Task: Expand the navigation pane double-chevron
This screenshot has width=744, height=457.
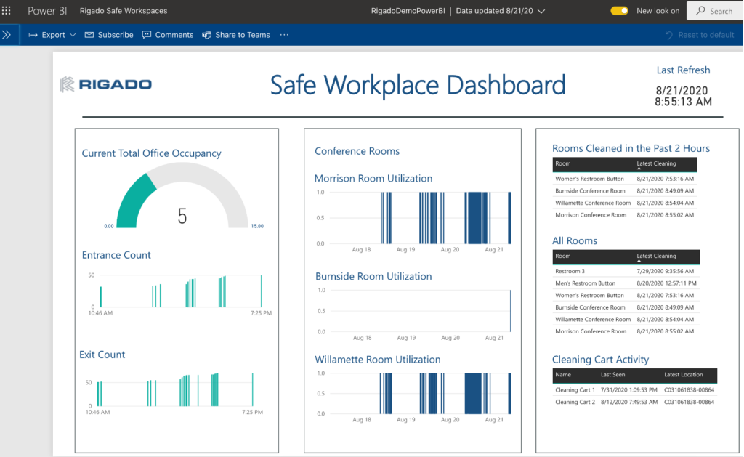Action: 7,35
